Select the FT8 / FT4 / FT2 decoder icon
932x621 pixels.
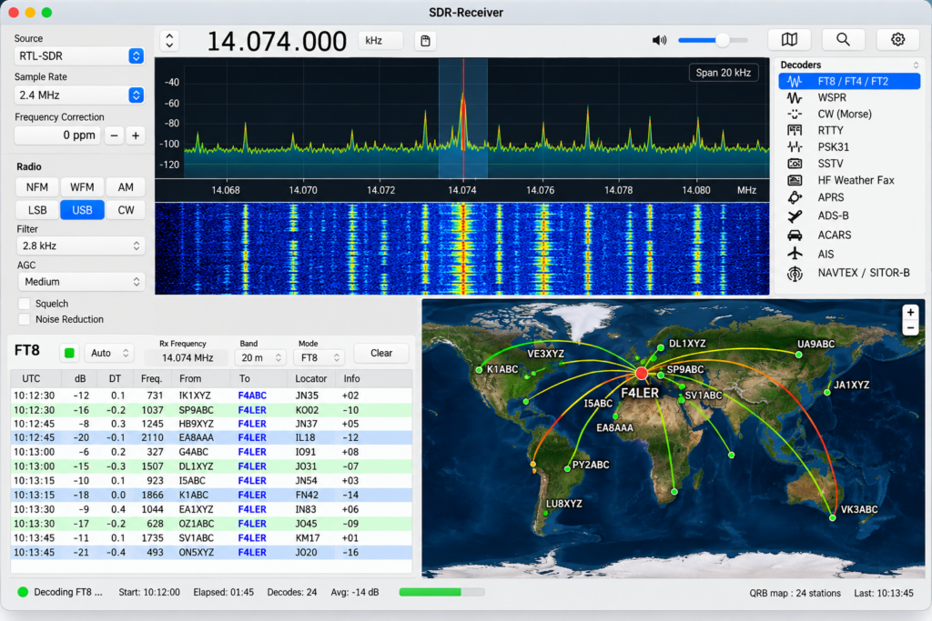795,81
